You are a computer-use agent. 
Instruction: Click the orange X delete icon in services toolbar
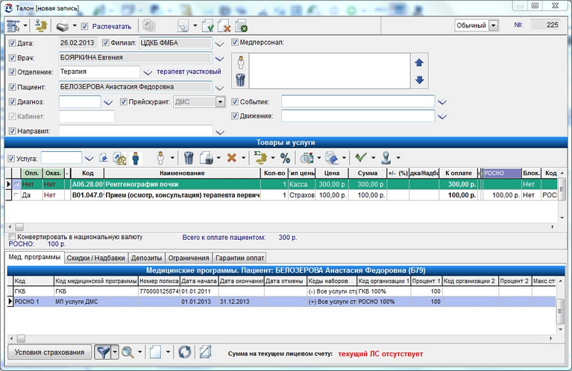coord(232,158)
